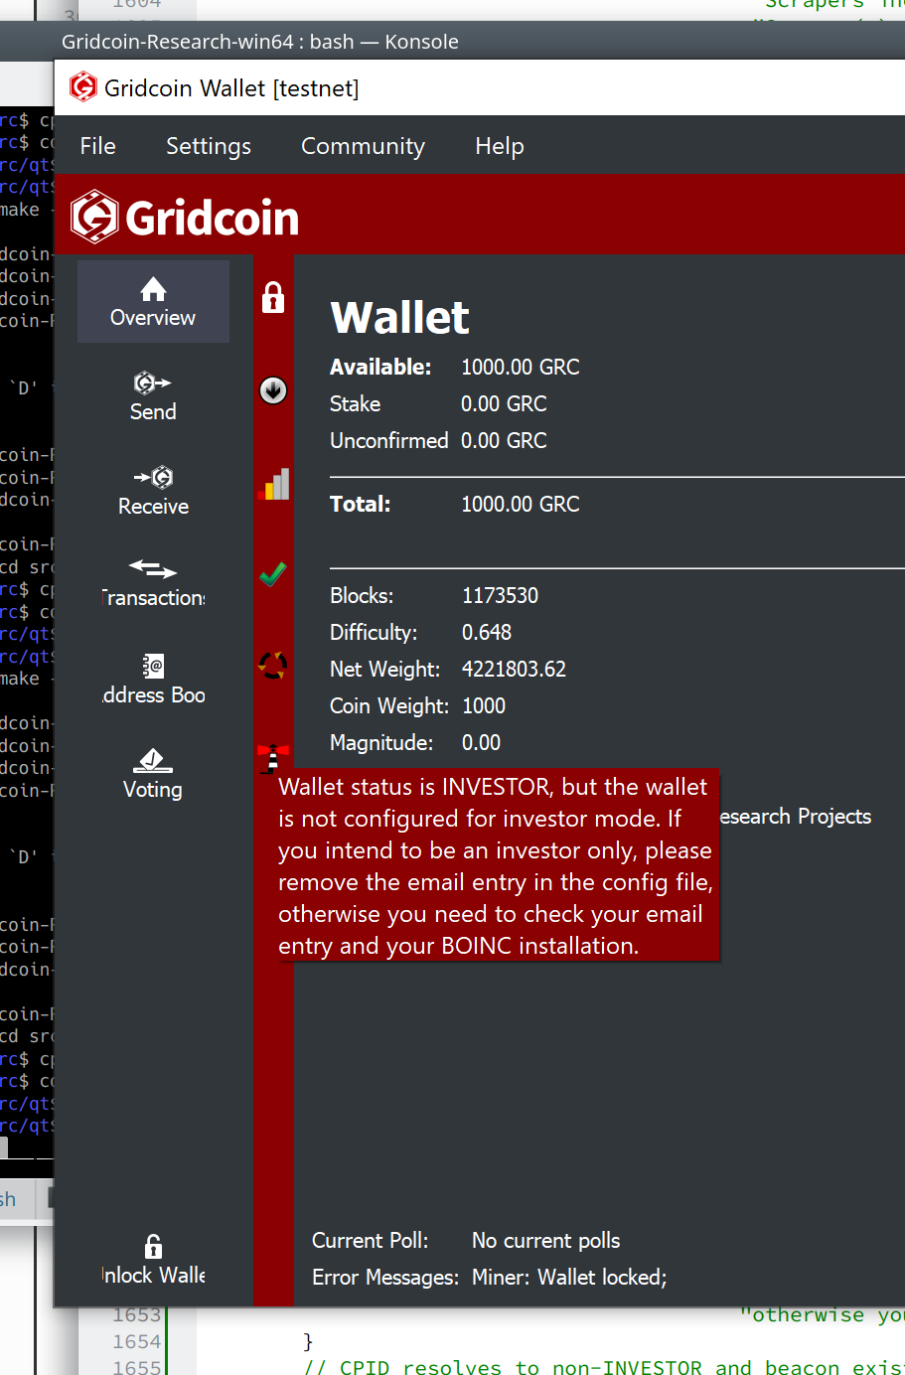
Task: Click the green sync checkmark icon
Action: click(x=273, y=574)
